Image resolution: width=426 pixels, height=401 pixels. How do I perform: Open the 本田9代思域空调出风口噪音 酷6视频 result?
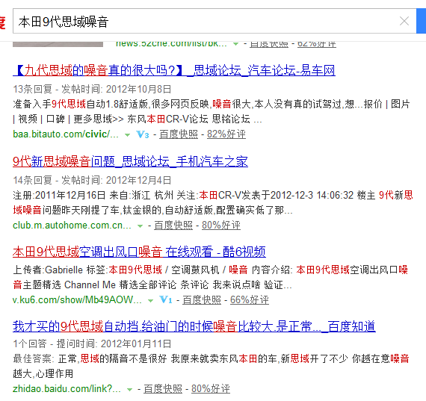click(x=139, y=252)
